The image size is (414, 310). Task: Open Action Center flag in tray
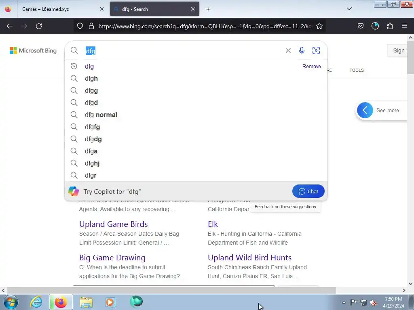(x=353, y=302)
